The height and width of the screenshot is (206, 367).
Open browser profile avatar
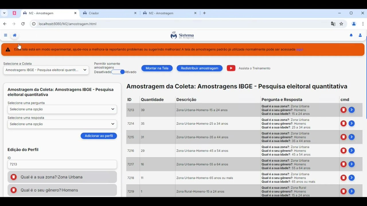354,24
